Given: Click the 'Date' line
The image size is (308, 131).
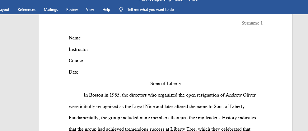Looking at the screenshot, I should coord(73,72).
